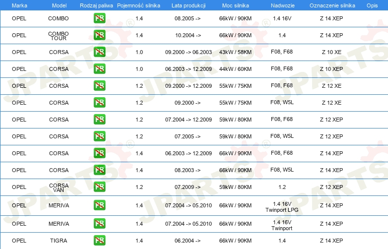Click the Marka column header
Viewport: 388px width, 249px height.
pos(19,5)
